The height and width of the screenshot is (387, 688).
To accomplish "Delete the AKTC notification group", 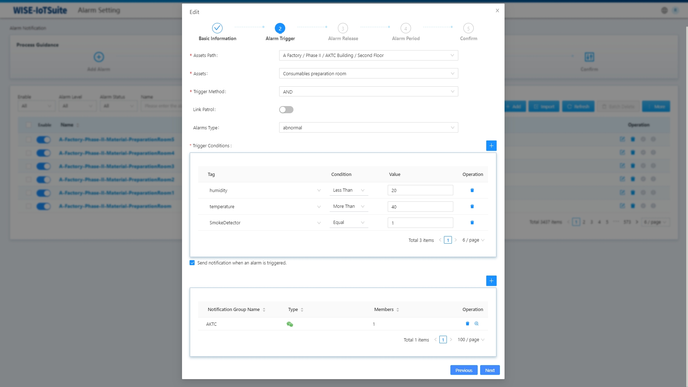I will [467, 324].
